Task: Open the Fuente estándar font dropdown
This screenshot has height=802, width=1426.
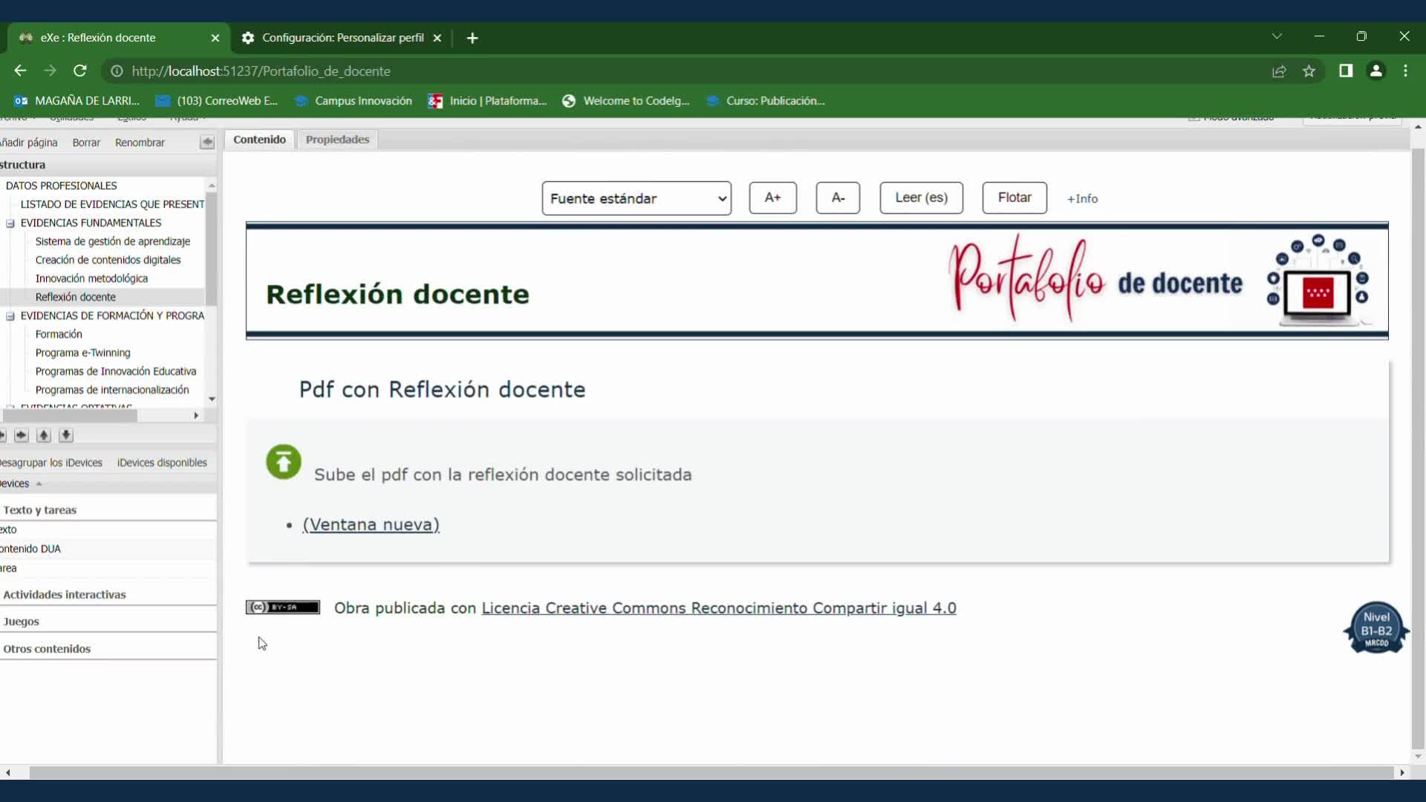Action: (x=637, y=198)
